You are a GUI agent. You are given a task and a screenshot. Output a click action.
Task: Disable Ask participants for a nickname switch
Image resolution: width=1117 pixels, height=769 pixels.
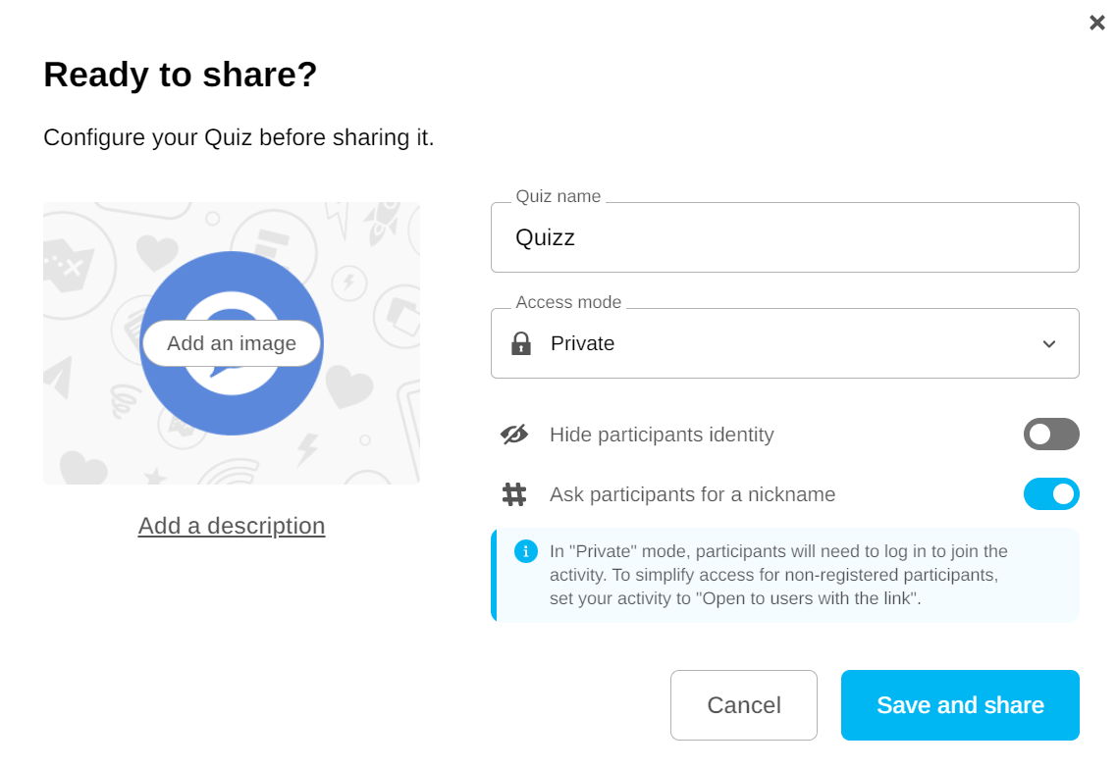pyautogui.click(x=1051, y=494)
